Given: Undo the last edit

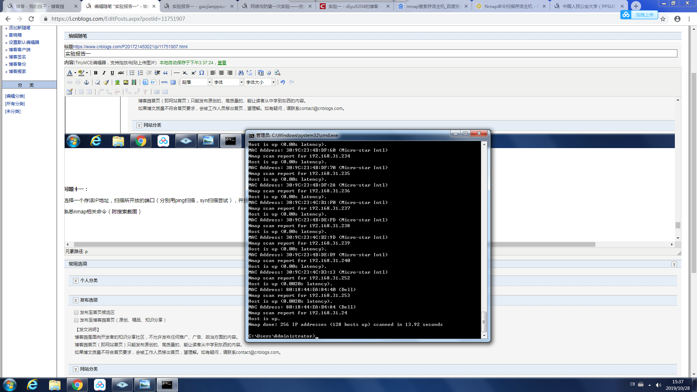Looking at the screenshot, I should 282,82.
